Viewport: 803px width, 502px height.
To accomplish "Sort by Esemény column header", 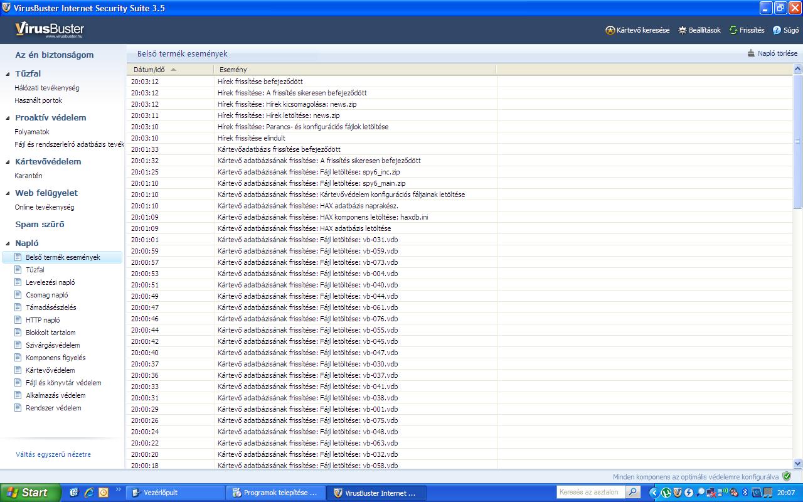I will [355, 70].
